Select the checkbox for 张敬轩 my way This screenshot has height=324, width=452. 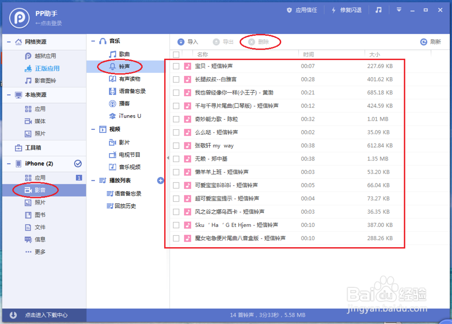pyautogui.click(x=176, y=146)
